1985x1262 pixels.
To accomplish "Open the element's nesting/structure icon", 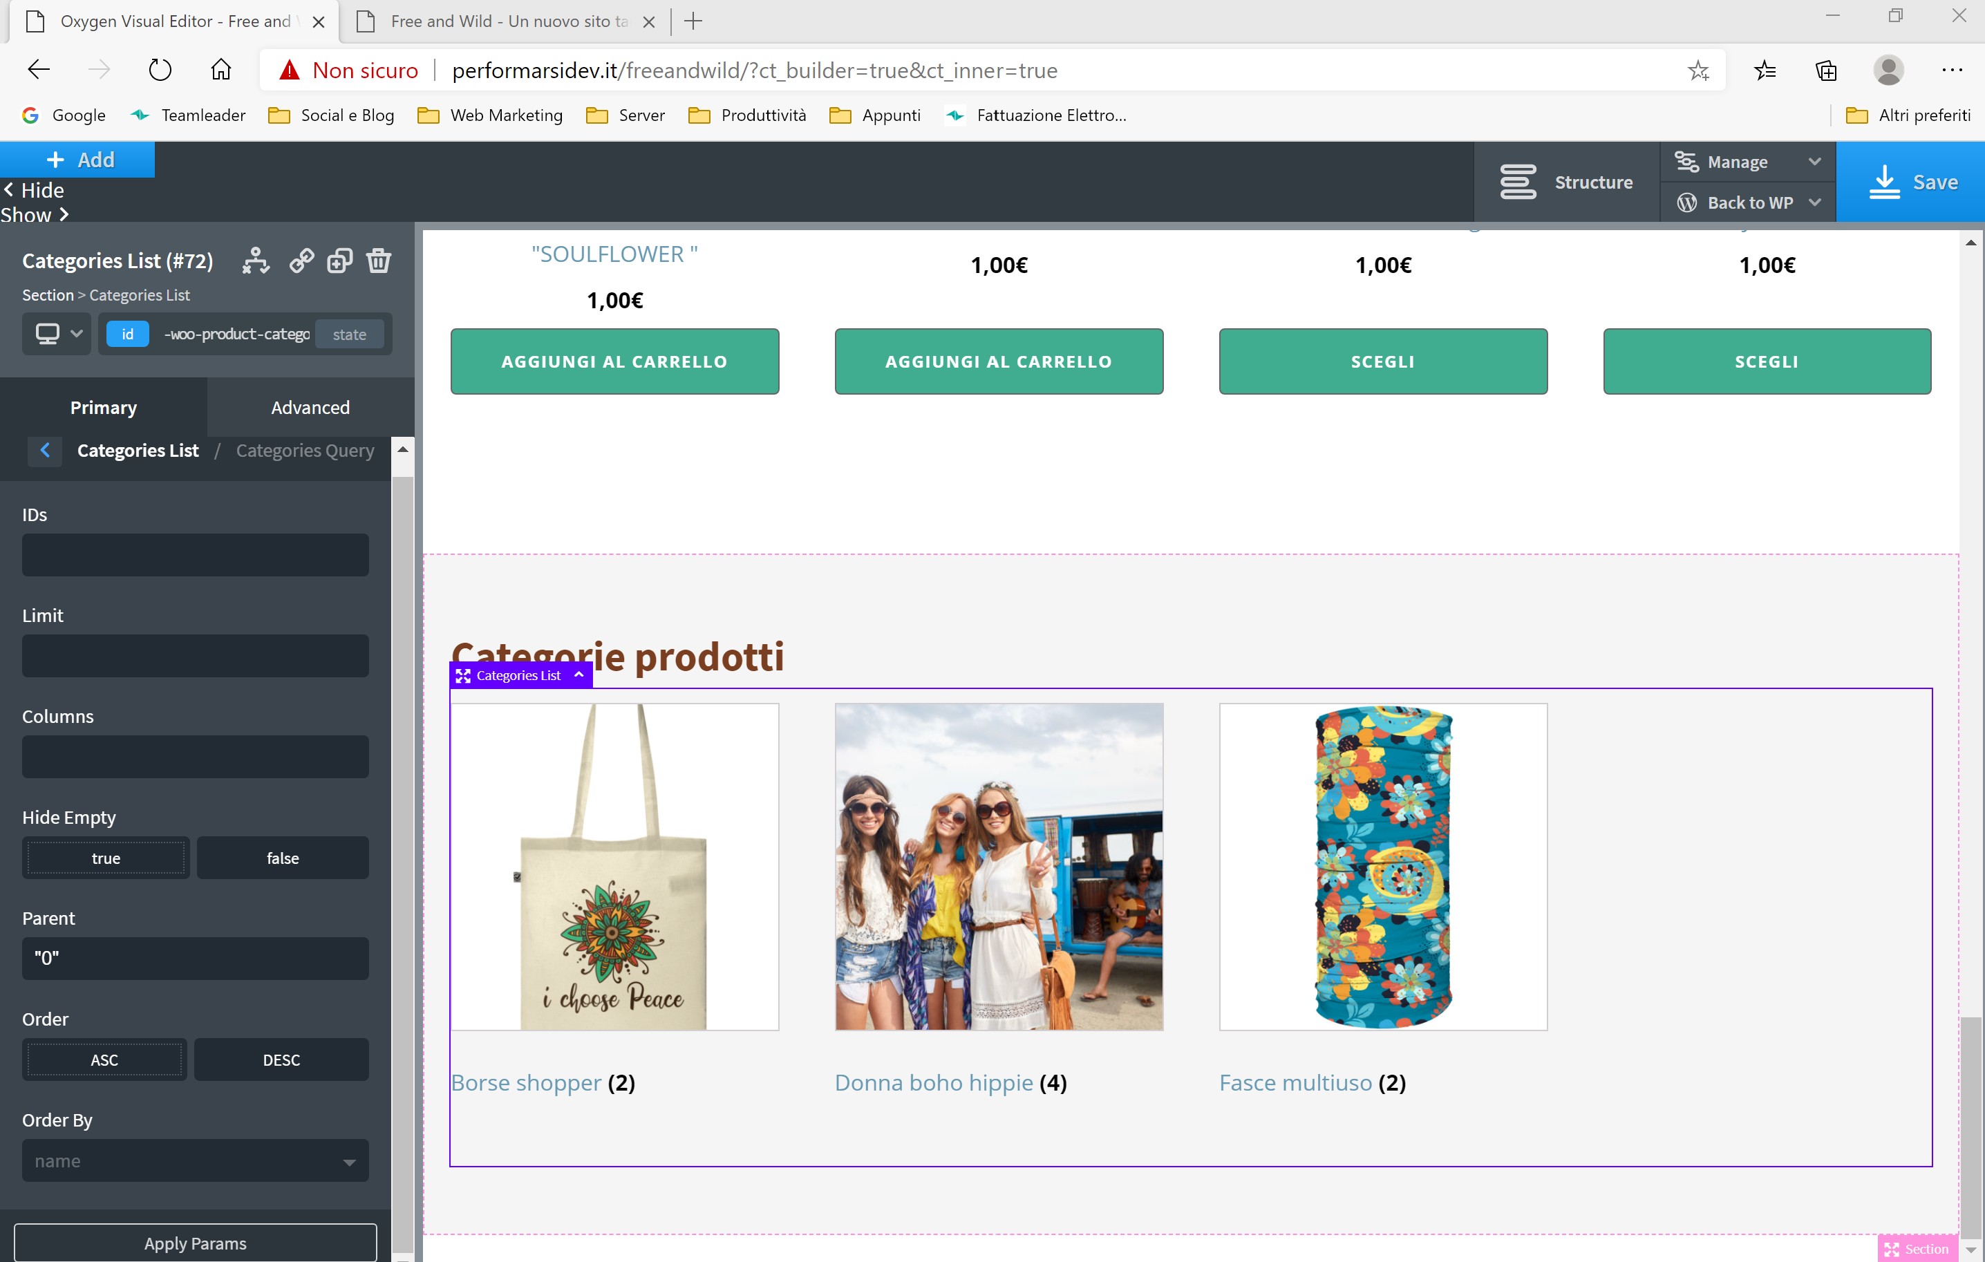I will tap(256, 261).
